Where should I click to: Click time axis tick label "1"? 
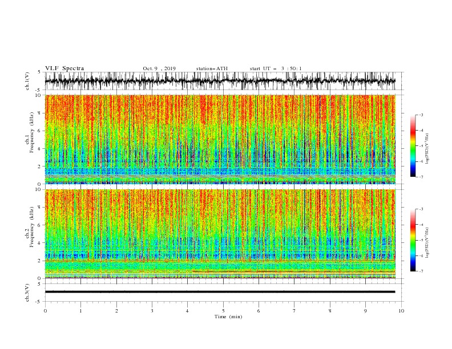pos(80,311)
